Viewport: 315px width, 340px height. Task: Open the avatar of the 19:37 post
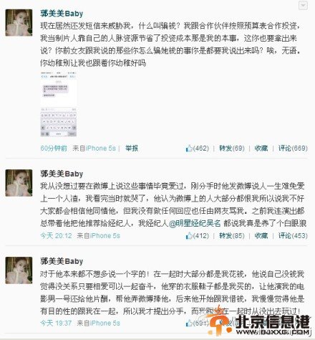coord(19,270)
